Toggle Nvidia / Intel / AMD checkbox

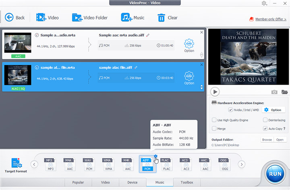pos(230,110)
